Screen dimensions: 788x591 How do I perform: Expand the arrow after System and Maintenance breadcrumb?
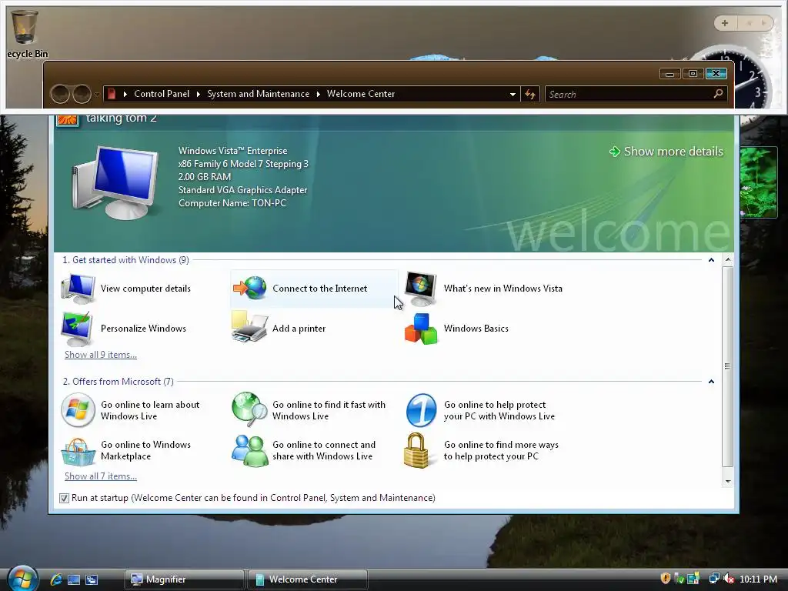point(318,94)
